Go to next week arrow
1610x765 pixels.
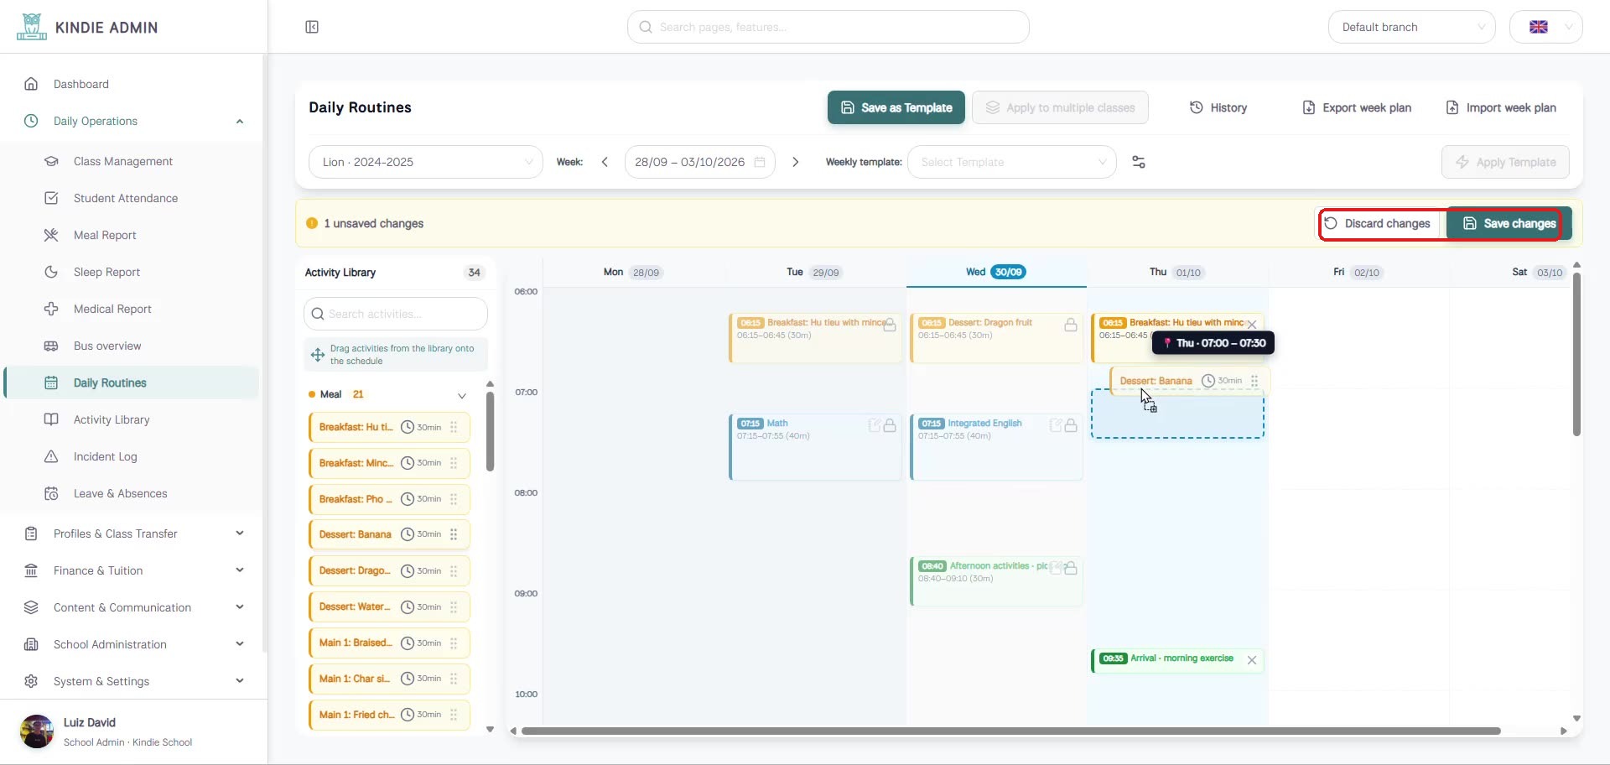click(796, 162)
